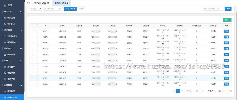The height and width of the screenshot is (100, 237).
Task: Click the phone icon beside 呼叫记录
Action: pos(5,24)
